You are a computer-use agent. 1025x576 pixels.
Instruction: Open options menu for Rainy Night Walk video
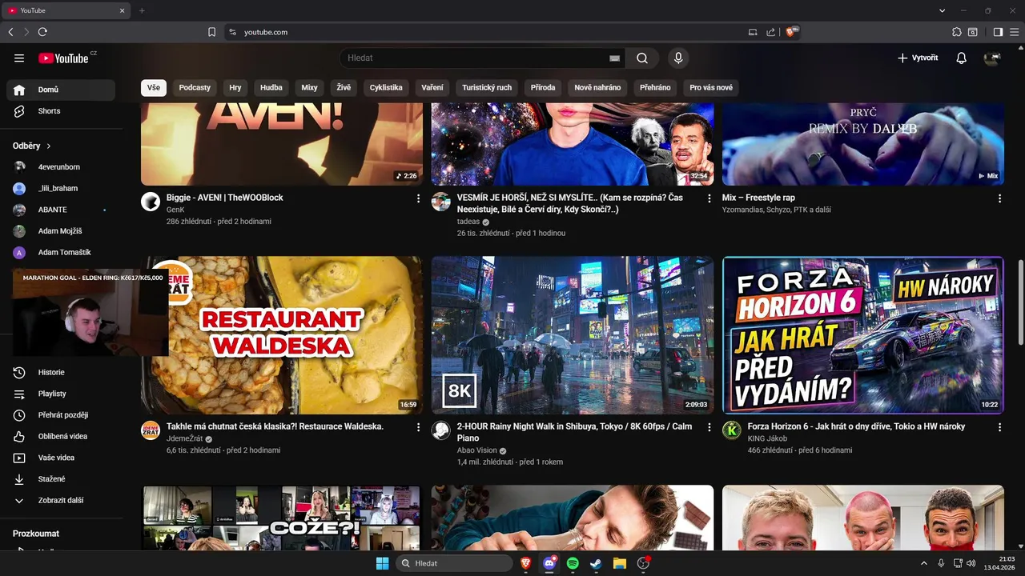click(x=709, y=427)
